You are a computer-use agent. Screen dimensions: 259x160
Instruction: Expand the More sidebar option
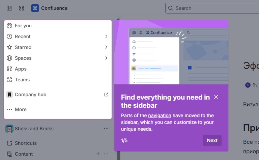point(58,109)
